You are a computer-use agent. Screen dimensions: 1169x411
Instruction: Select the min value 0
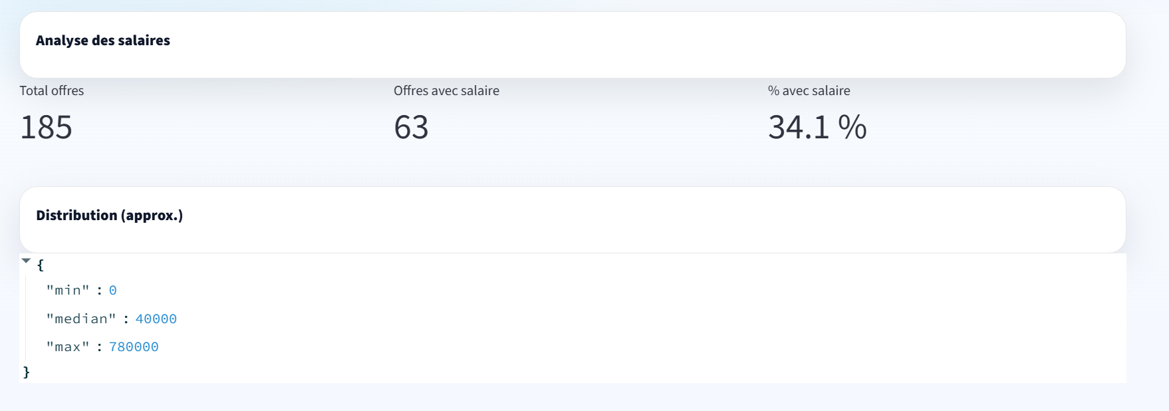click(x=113, y=291)
